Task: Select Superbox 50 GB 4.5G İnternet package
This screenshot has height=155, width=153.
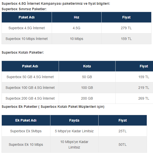Action: 30,77
